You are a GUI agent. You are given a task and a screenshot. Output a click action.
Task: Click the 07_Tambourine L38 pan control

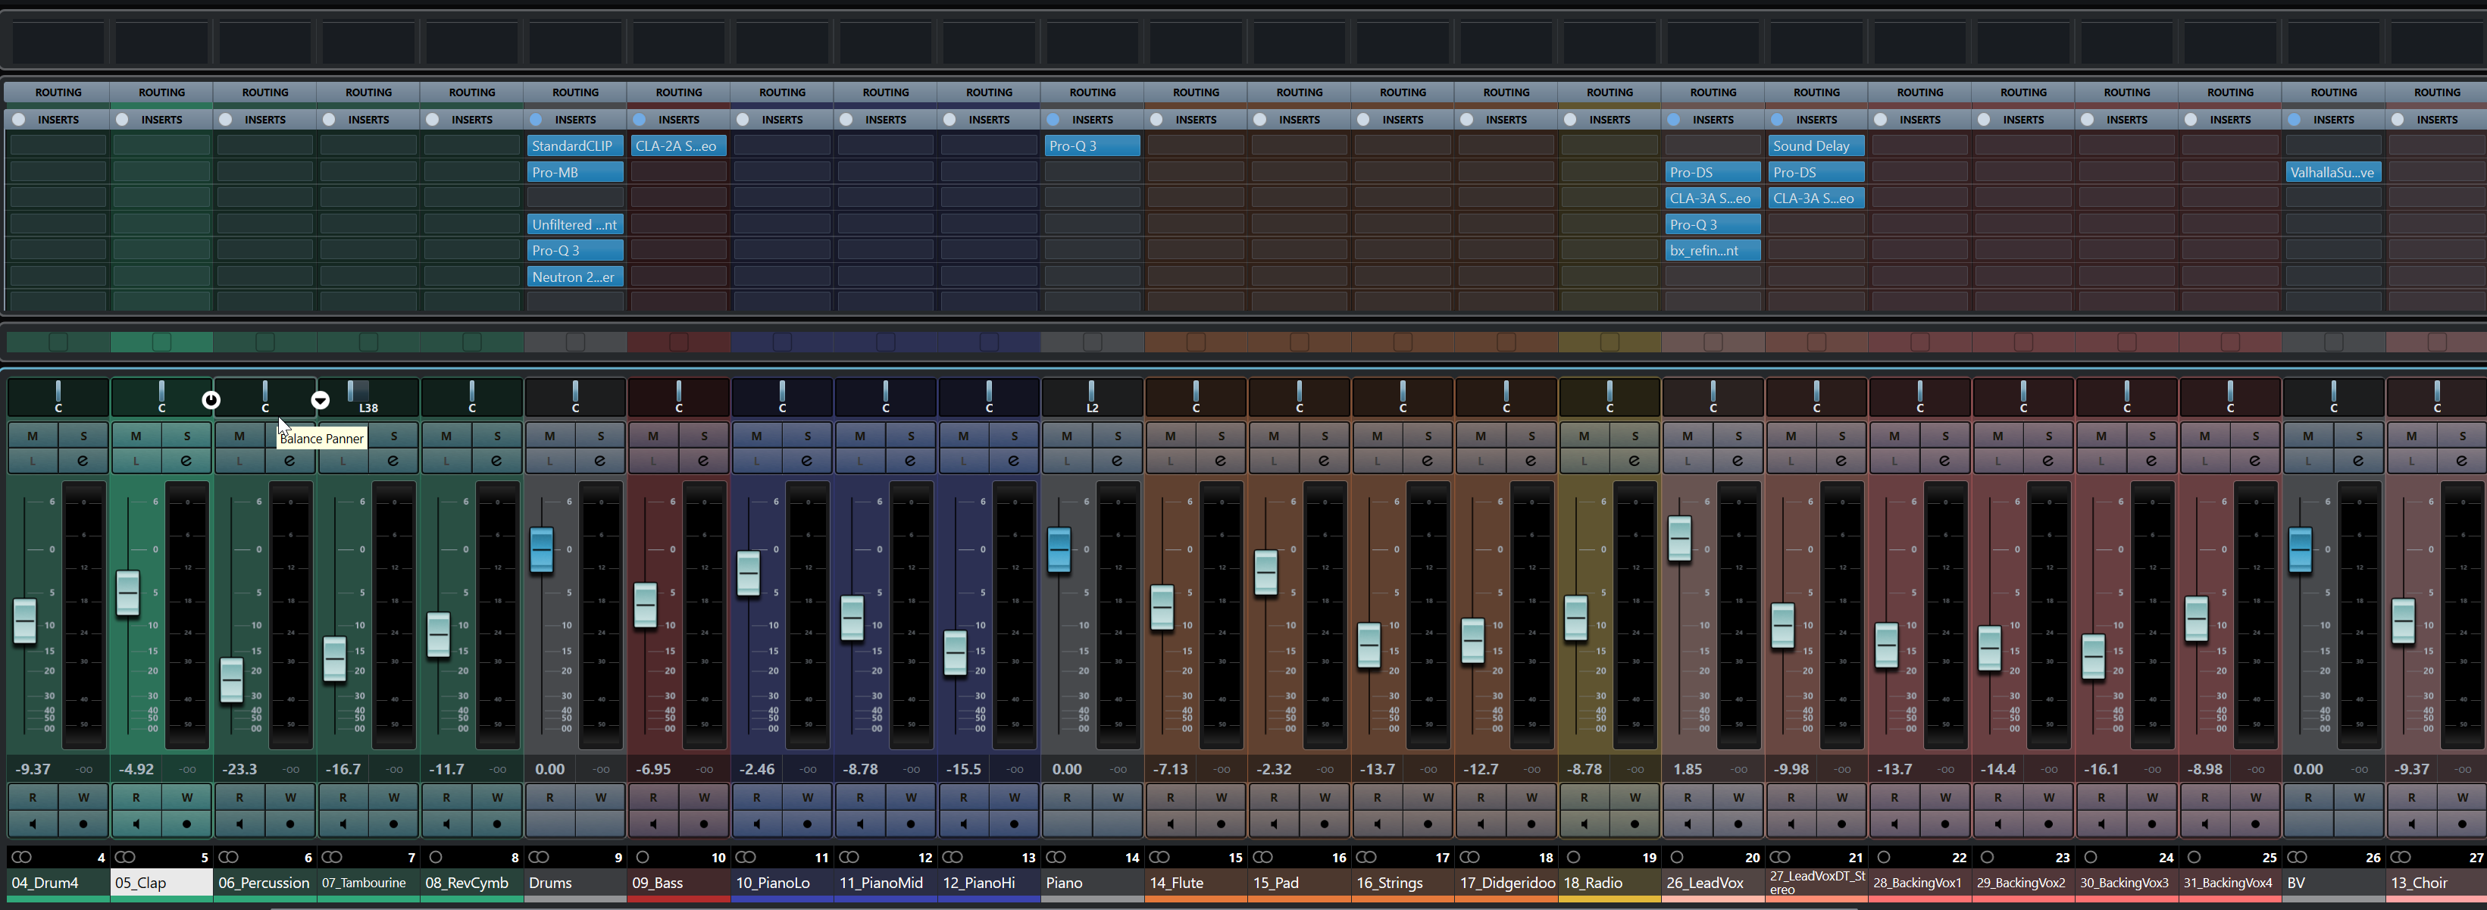coord(368,396)
